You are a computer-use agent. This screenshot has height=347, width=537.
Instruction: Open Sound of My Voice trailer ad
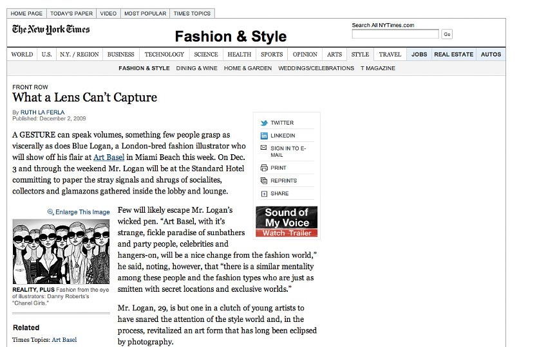pyautogui.click(x=287, y=222)
